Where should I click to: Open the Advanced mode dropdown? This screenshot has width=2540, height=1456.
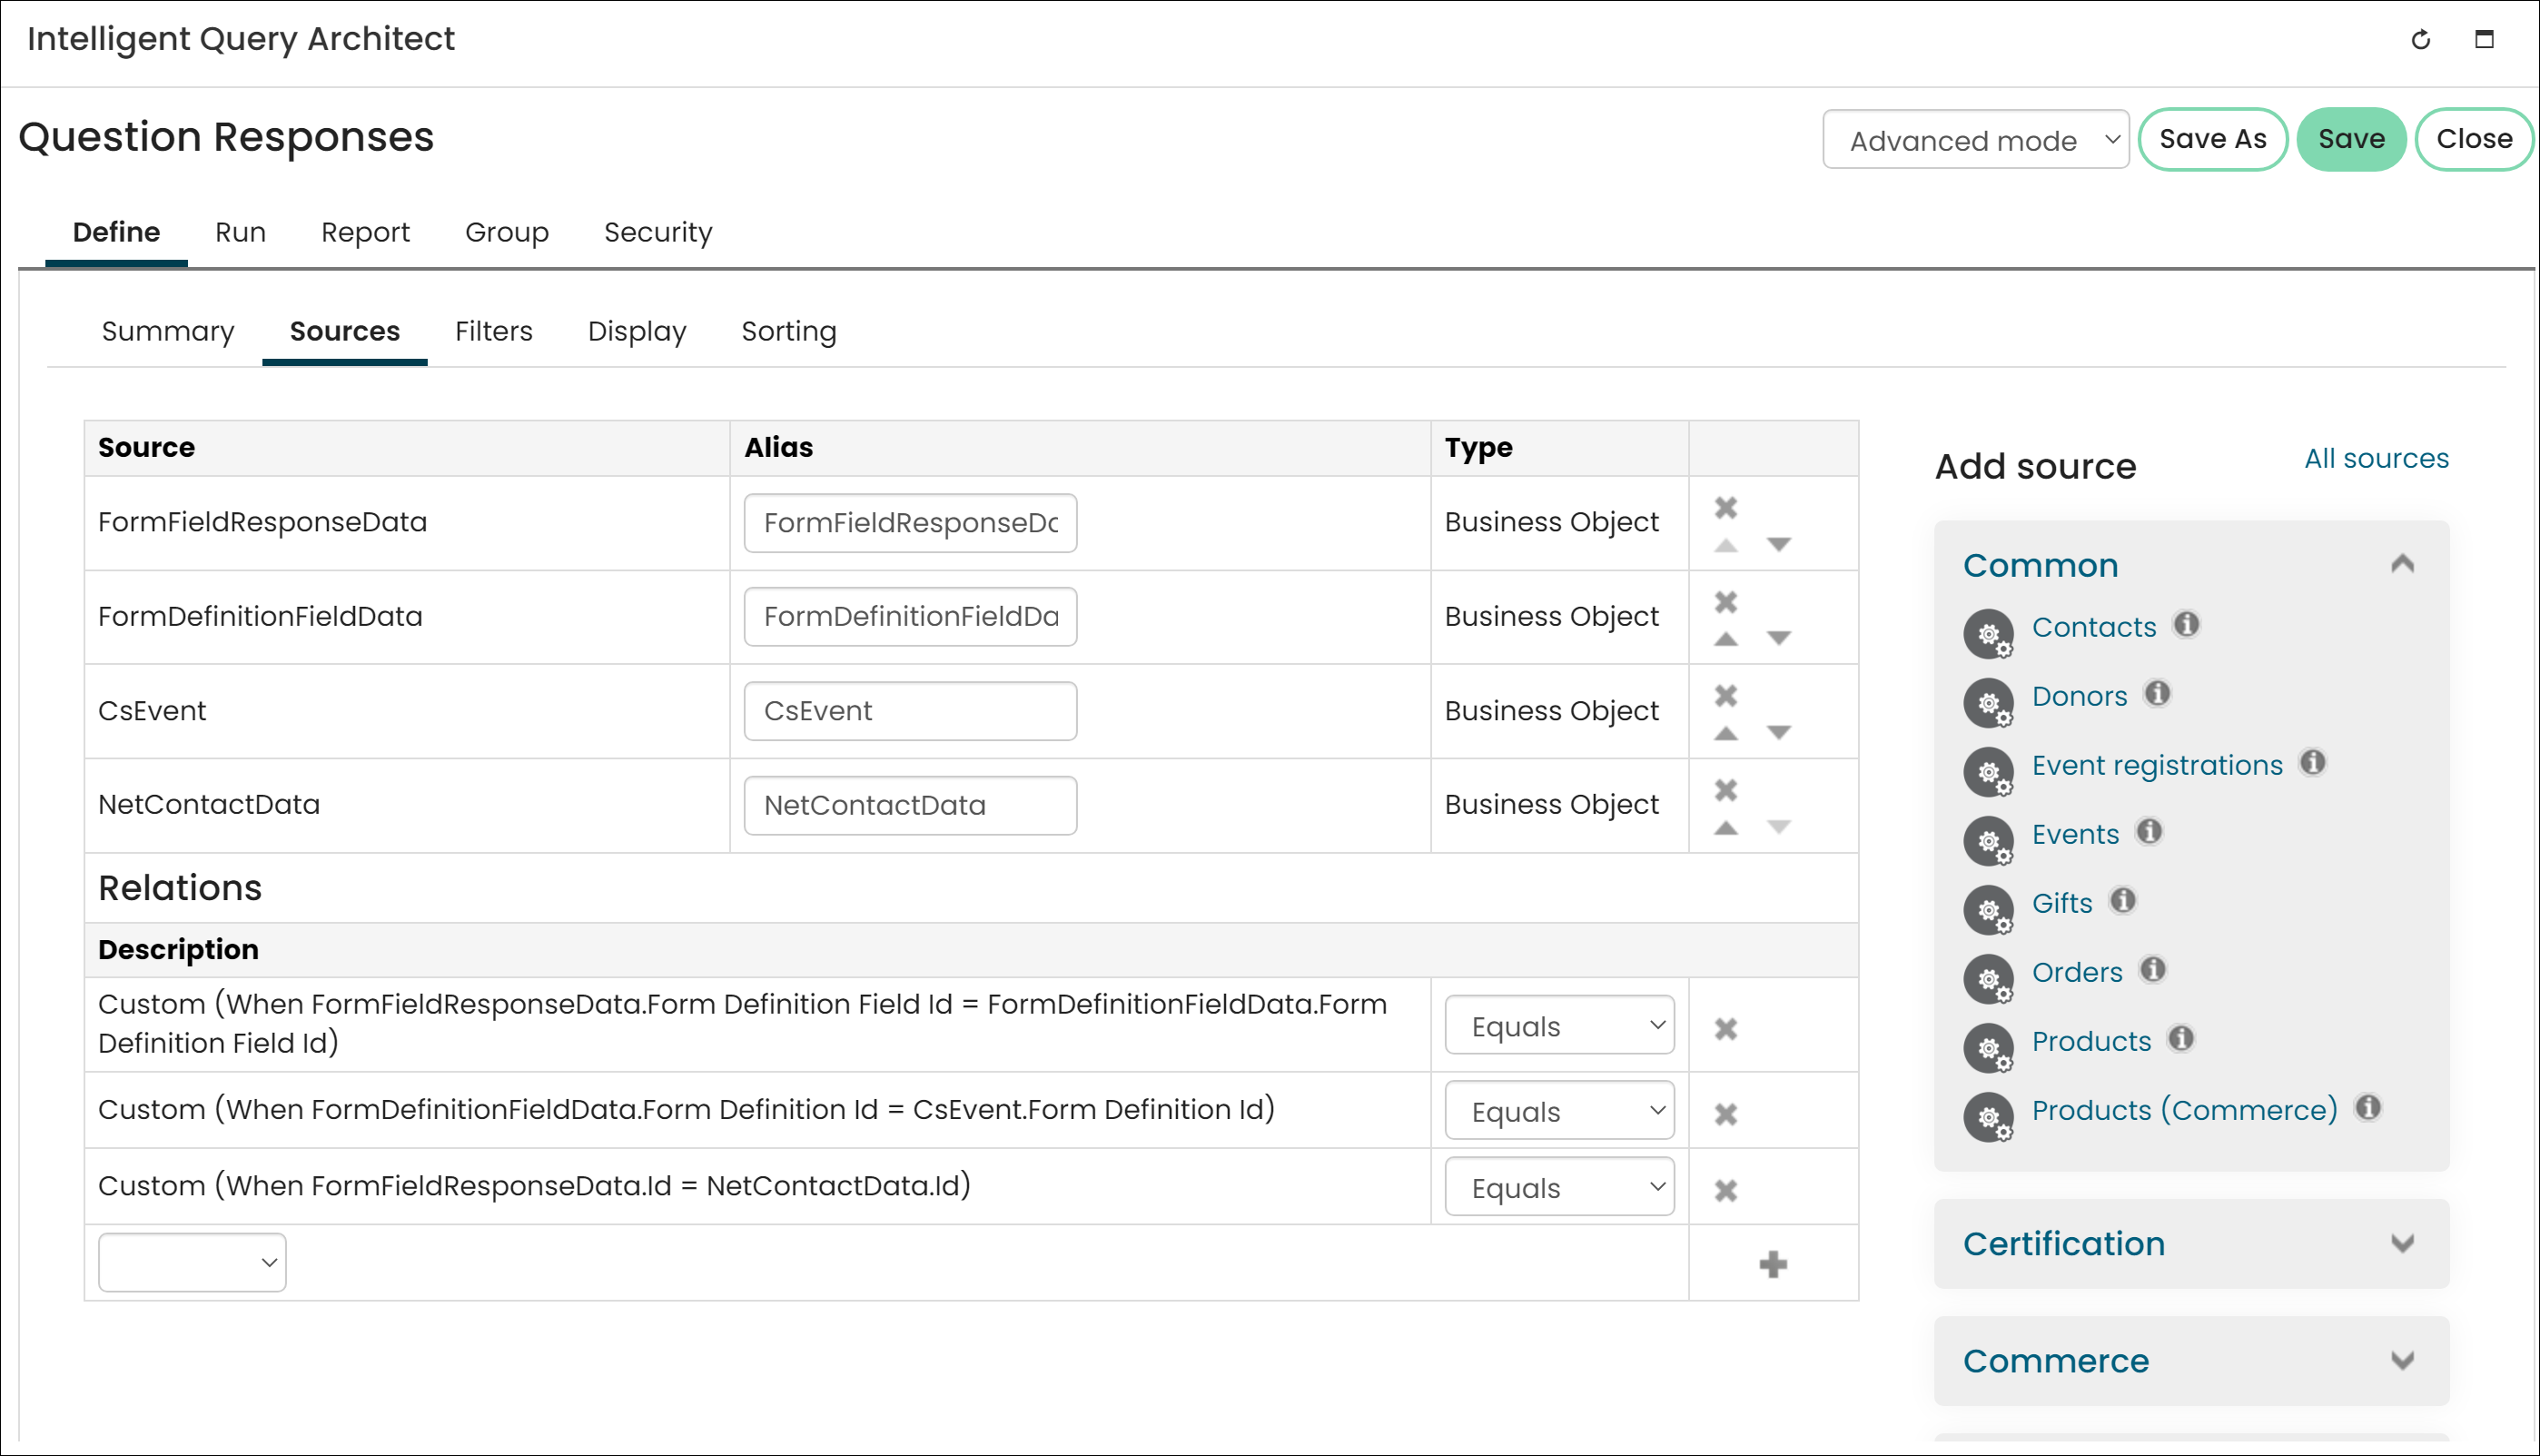coord(1975,140)
